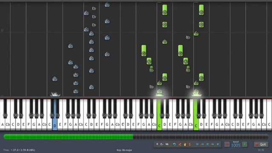
Task: Skip forward to the song's end
Action: tap(218, 144)
